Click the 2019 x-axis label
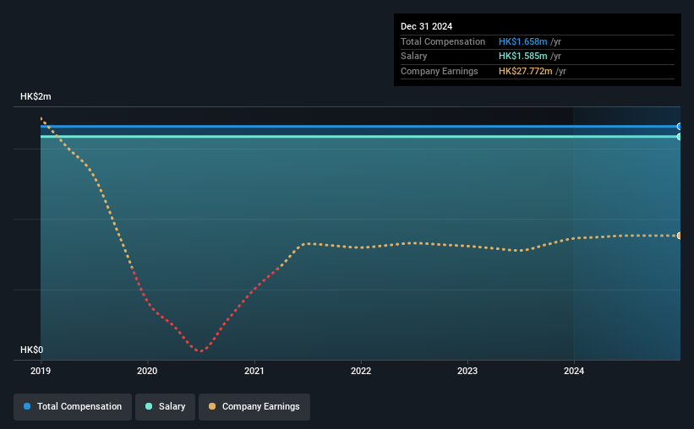The image size is (694, 429). click(x=41, y=371)
